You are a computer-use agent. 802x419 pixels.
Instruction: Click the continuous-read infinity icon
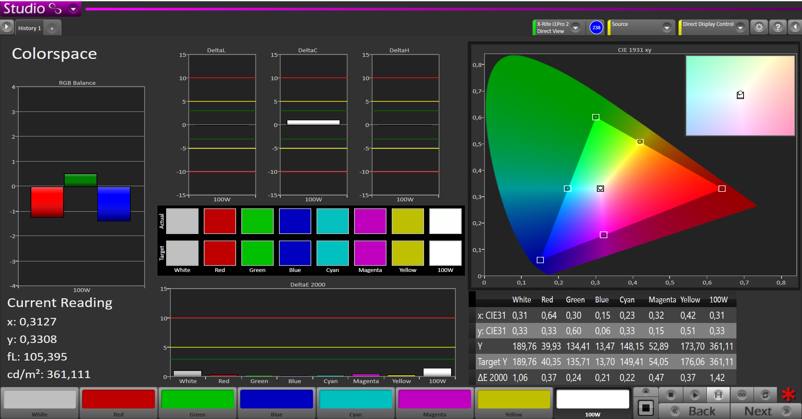point(742,395)
